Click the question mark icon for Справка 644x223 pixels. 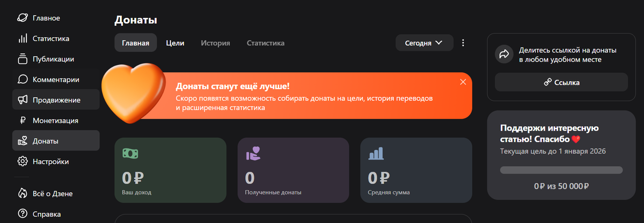[23, 214]
